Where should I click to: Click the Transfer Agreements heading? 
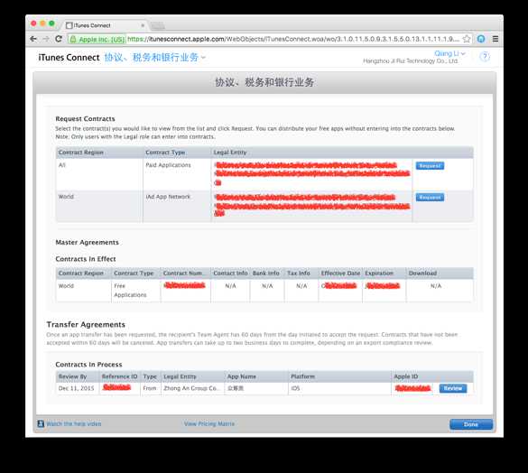click(86, 324)
